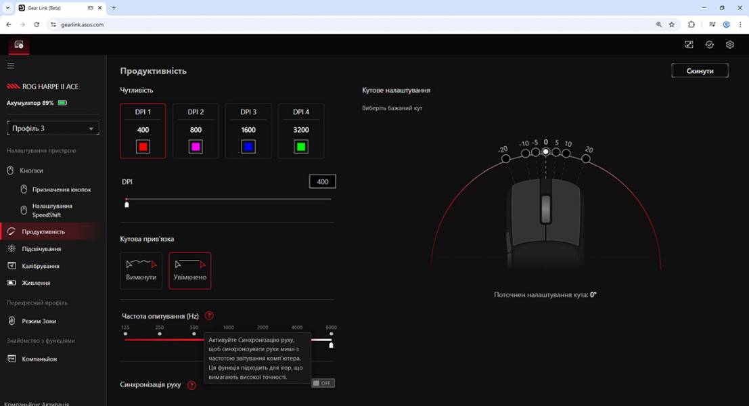
Task: Open the settings gear in top bar
Action: [729, 45]
